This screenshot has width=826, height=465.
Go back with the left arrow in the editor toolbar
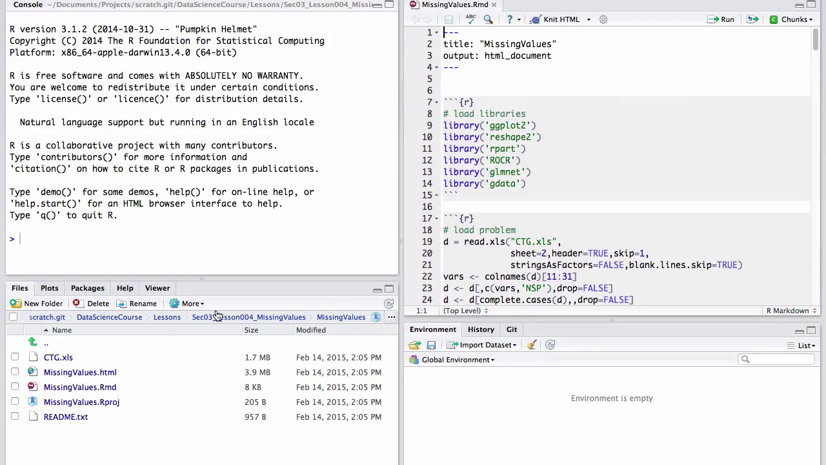pos(416,19)
